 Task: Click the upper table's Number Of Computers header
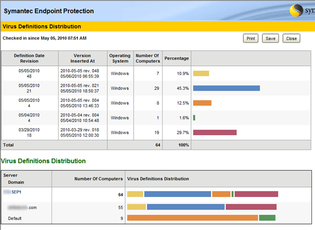tap(148, 58)
